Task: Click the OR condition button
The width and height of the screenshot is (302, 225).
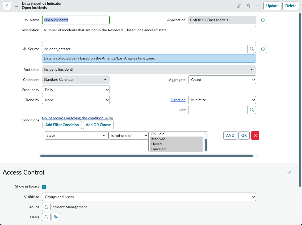Action: coord(244,135)
